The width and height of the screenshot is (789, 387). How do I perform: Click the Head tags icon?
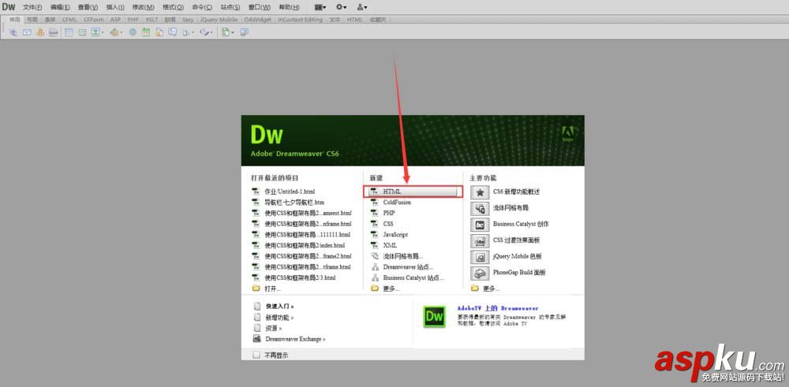tap(185, 32)
